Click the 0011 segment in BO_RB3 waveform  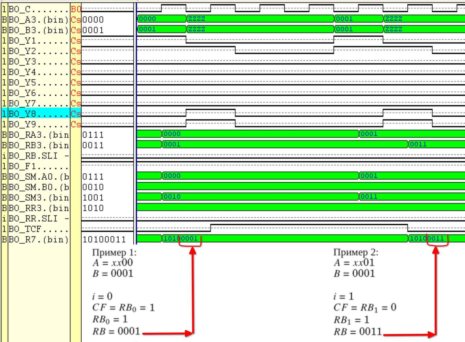click(x=436, y=144)
